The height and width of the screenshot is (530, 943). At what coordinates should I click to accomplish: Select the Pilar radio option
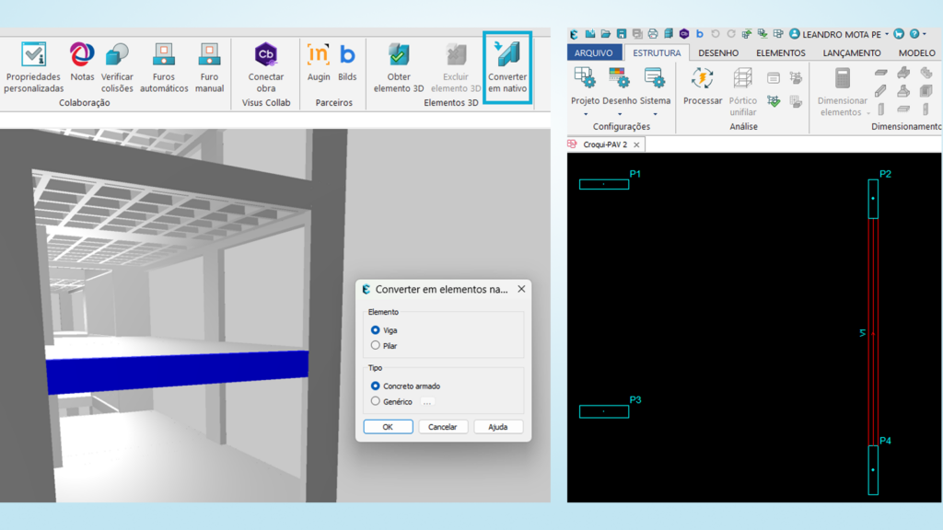[x=376, y=346]
